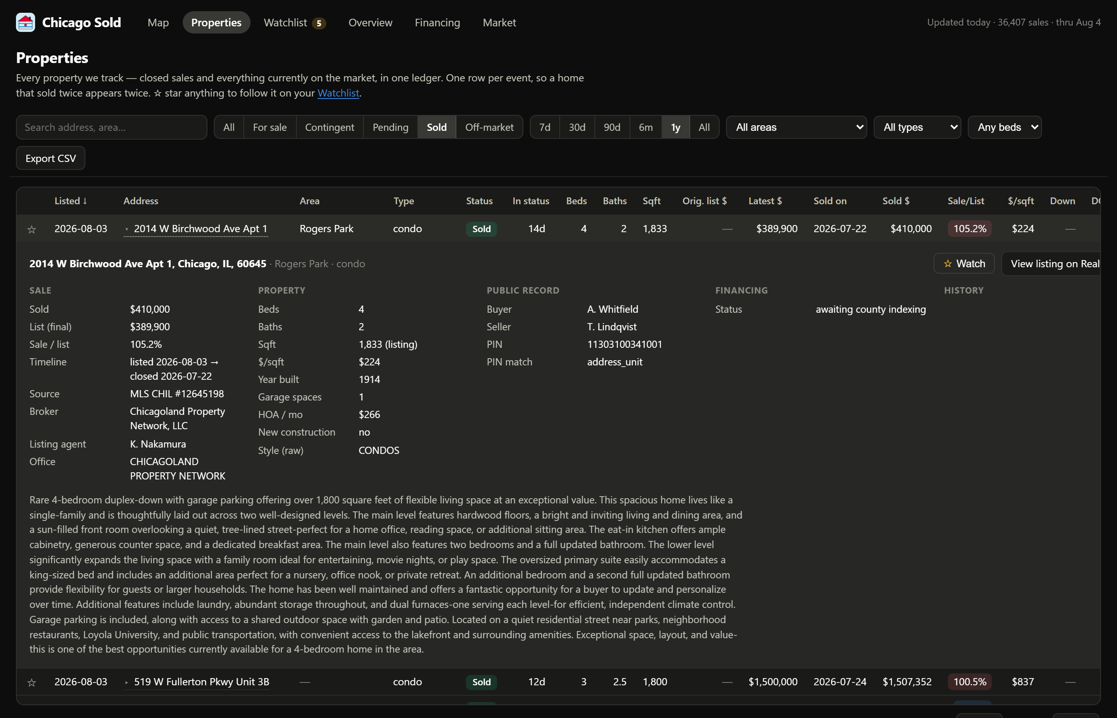1117x718 pixels.
Task: Sort by the Status column header
Action: (479, 201)
